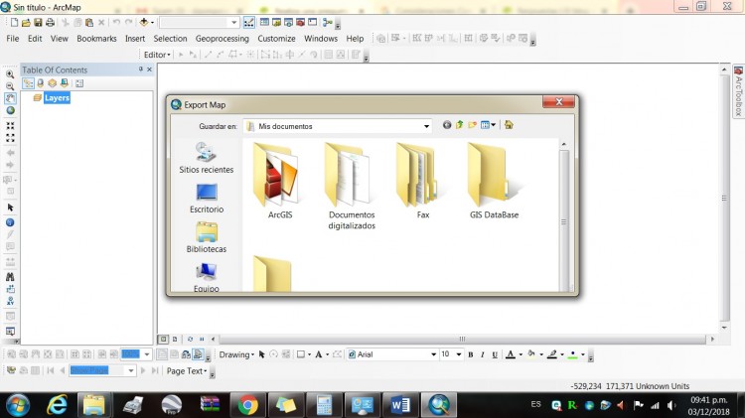
Task: Open the Search window icon
Action: [x=288, y=22]
